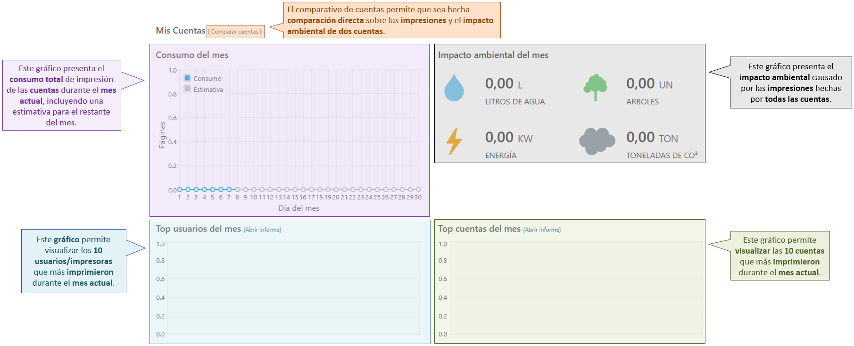This screenshot has height=346, width=854.
Task: Click the green tree icon
Action: point(595,87)
